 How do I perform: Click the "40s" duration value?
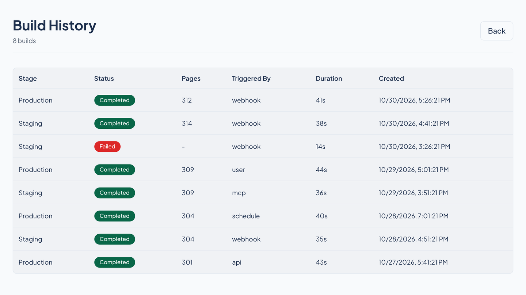[322, 216]
